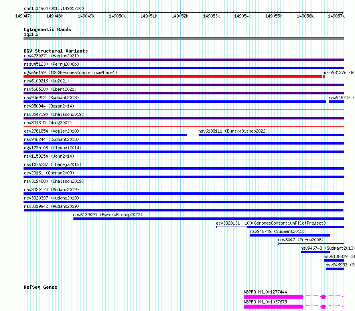Open variant nsv5665280 (Ebert2021)
The width and height of the screenshot is (355, 311).
coord(50,89)
